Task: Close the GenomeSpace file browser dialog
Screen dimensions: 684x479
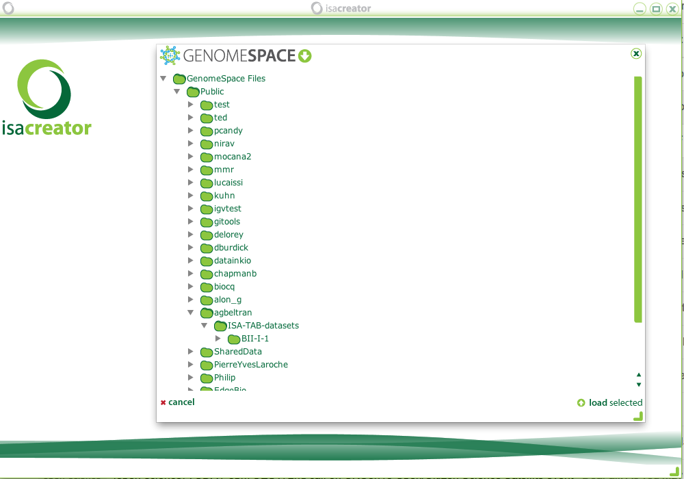Action: tap(636, 53)
